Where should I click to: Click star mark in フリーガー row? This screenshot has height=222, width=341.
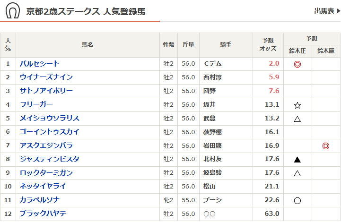pyautogui.click(x=297, y=105)
